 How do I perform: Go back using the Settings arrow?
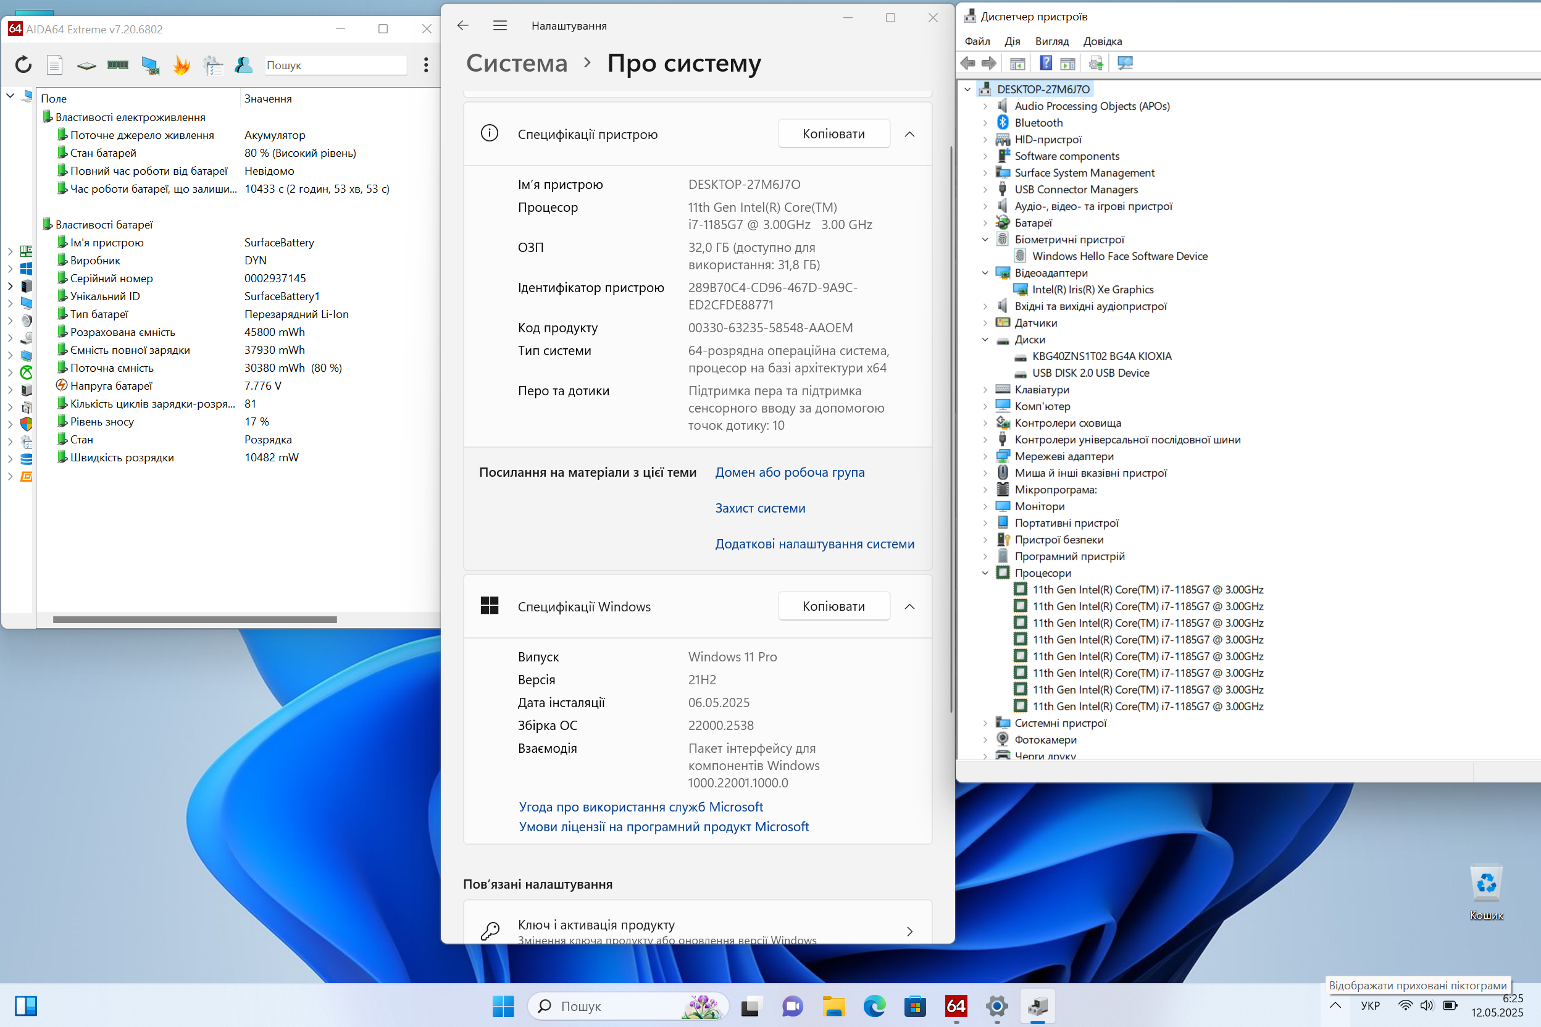tap(463, 25)
